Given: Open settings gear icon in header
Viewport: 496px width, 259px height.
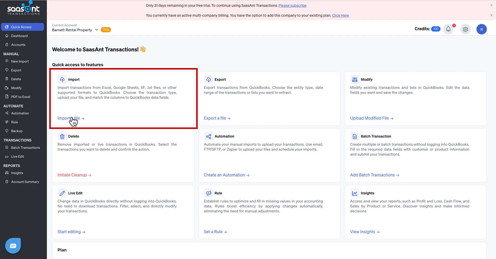Looking at the screenshot, I should (x=466, y=29).
